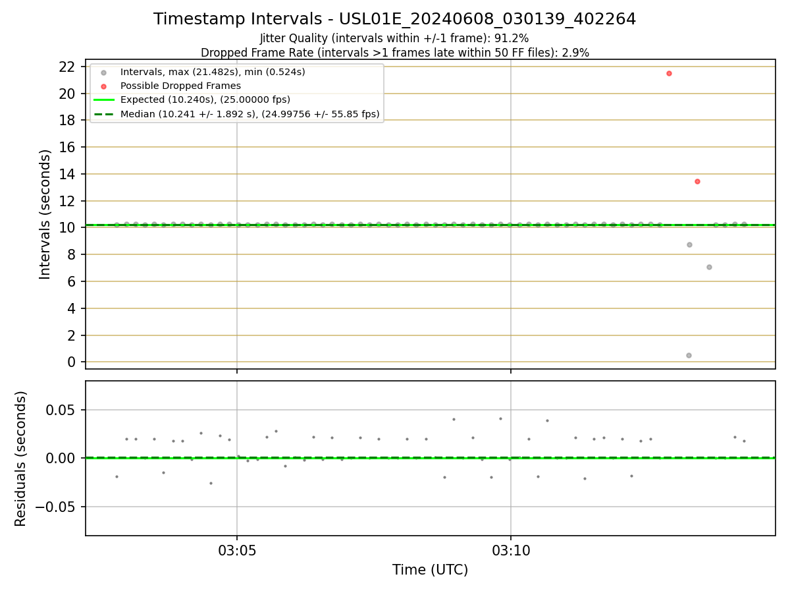Click the red legend marker for dropped frames
The image size is (790, 593).
(x=103, y=86)
